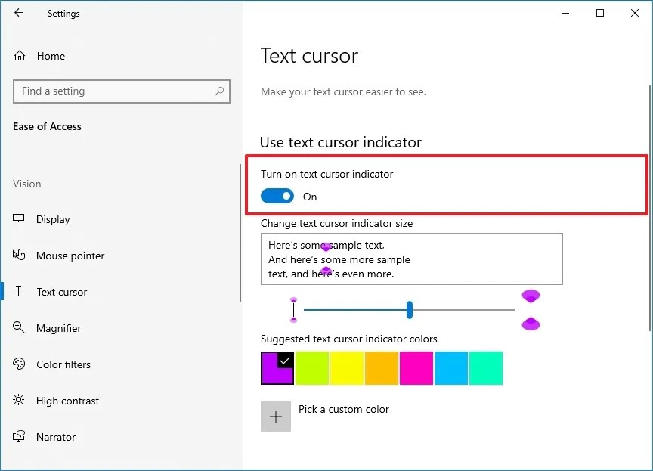The height and width of the screenshot is (471, 653).
Task: Select the green indicator color swatch
Action: (x=312, y=368)
